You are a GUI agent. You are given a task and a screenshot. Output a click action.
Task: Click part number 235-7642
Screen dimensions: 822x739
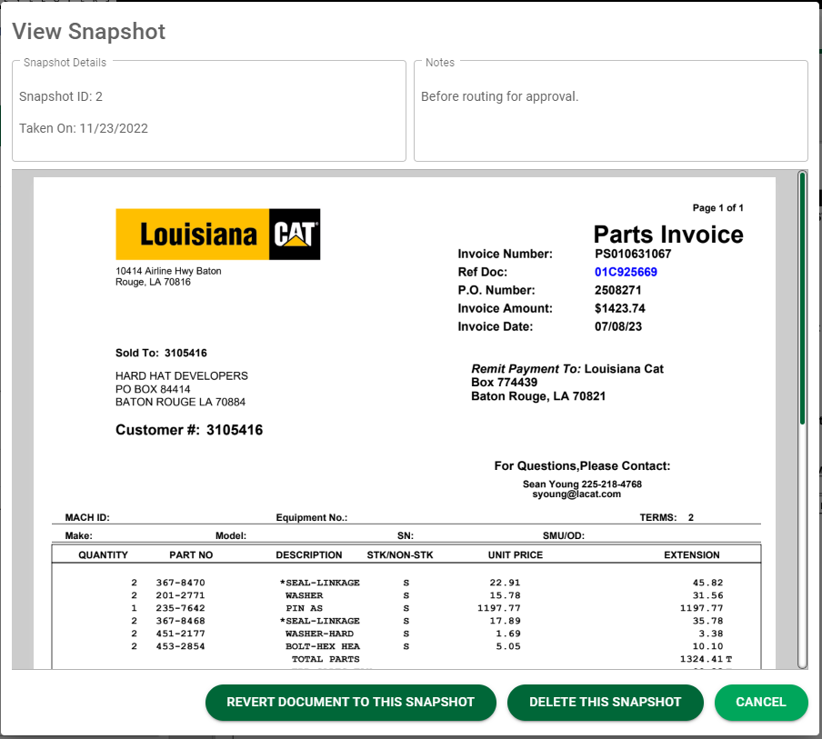[180, 608]
